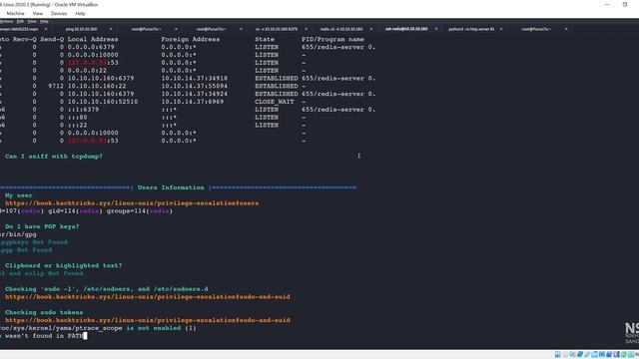Switch to the python3 http.server tab
Screen dimensions: 639x359
tap(471, 29)
